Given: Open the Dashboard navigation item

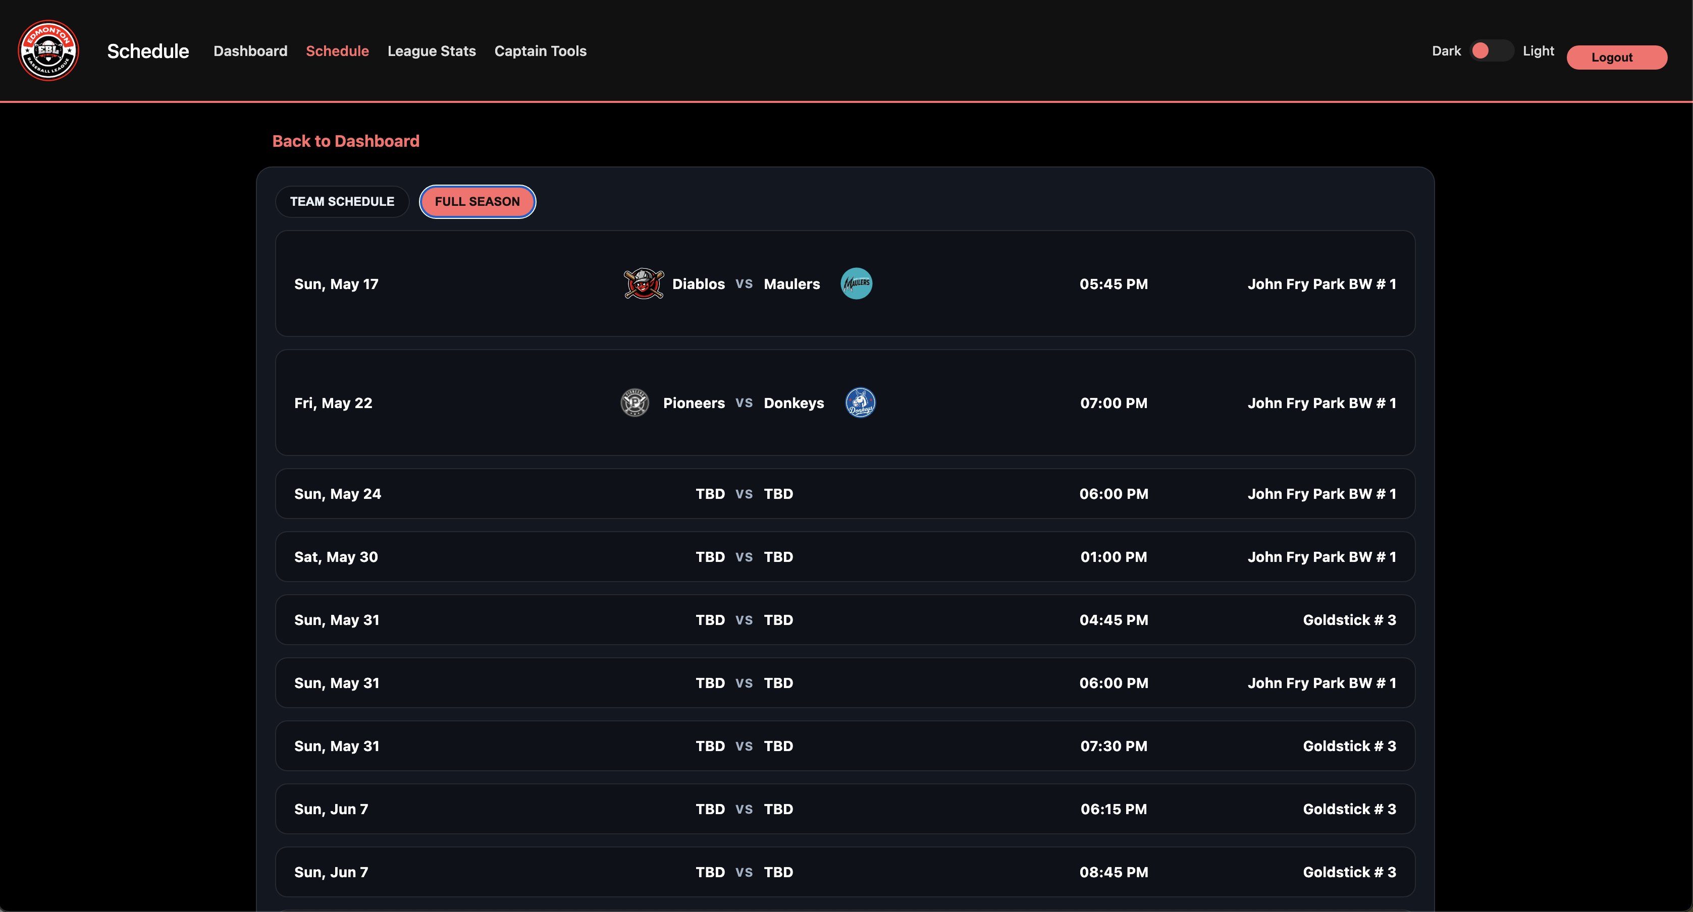Looking at the screenshot, I should (x=250, y=50).
